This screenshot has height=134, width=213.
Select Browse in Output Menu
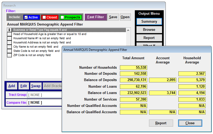(x=149, y=29)
